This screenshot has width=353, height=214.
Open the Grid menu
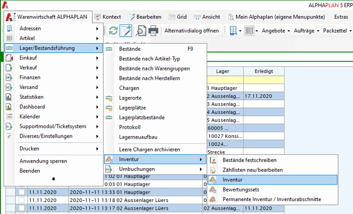[x=178, y=17]
